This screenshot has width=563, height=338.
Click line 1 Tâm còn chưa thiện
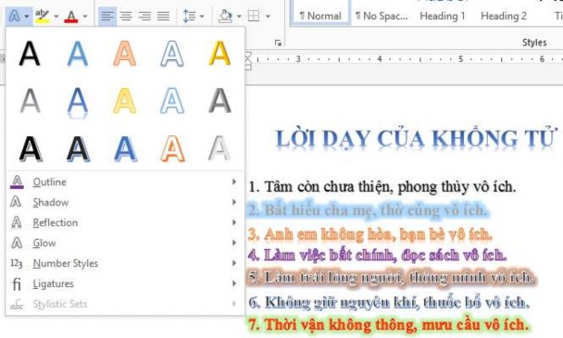pos(382,187)
